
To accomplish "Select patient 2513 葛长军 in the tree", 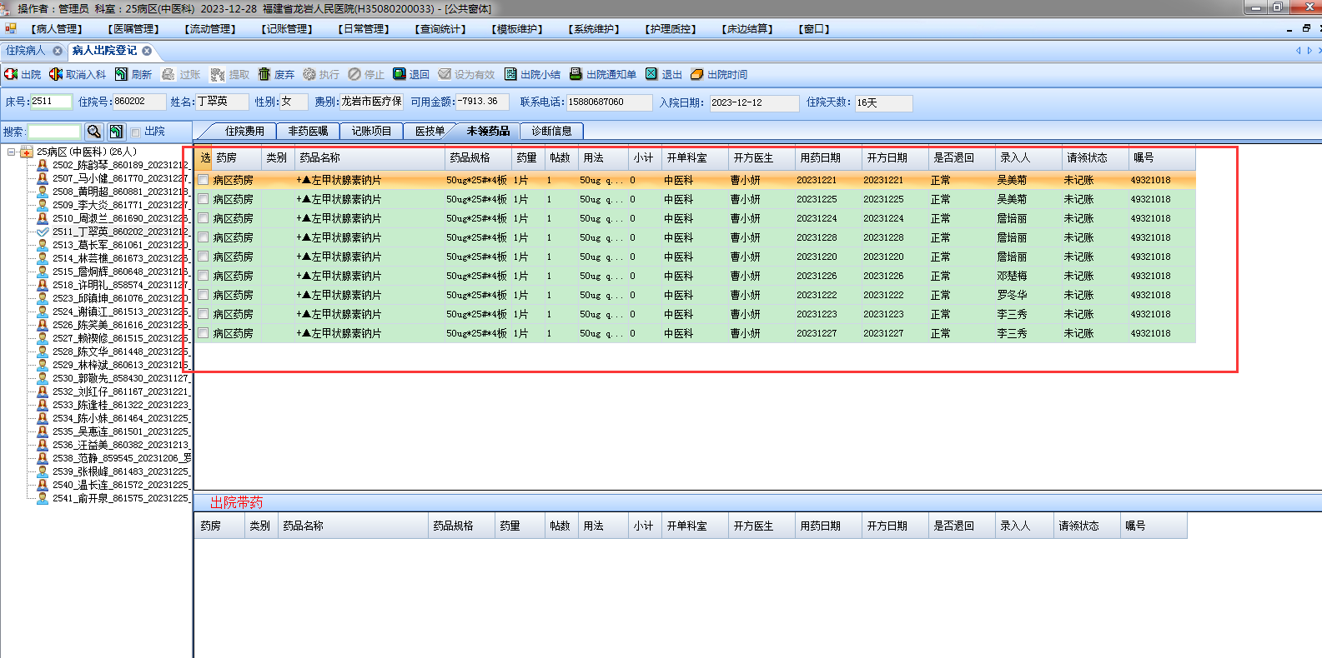I will (x=120, y=245).
